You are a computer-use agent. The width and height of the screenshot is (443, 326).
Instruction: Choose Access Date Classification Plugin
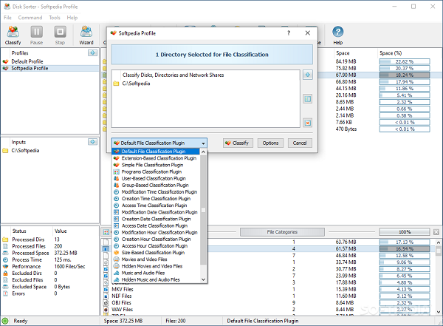click(156, 225)
